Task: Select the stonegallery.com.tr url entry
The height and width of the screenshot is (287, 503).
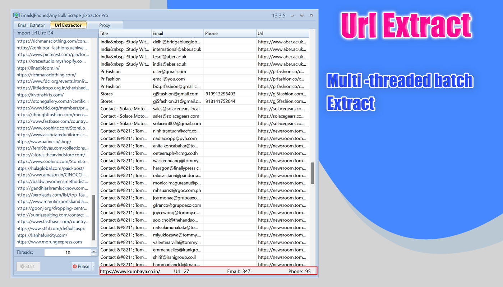Action: (53, 101)
